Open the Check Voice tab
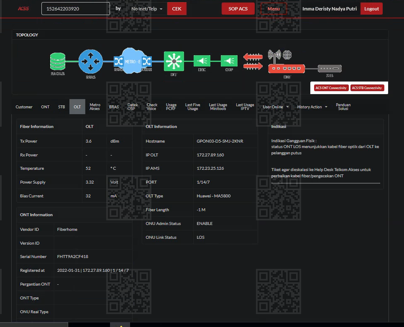This screenshot has height=327, width=404. pos(152,107)
